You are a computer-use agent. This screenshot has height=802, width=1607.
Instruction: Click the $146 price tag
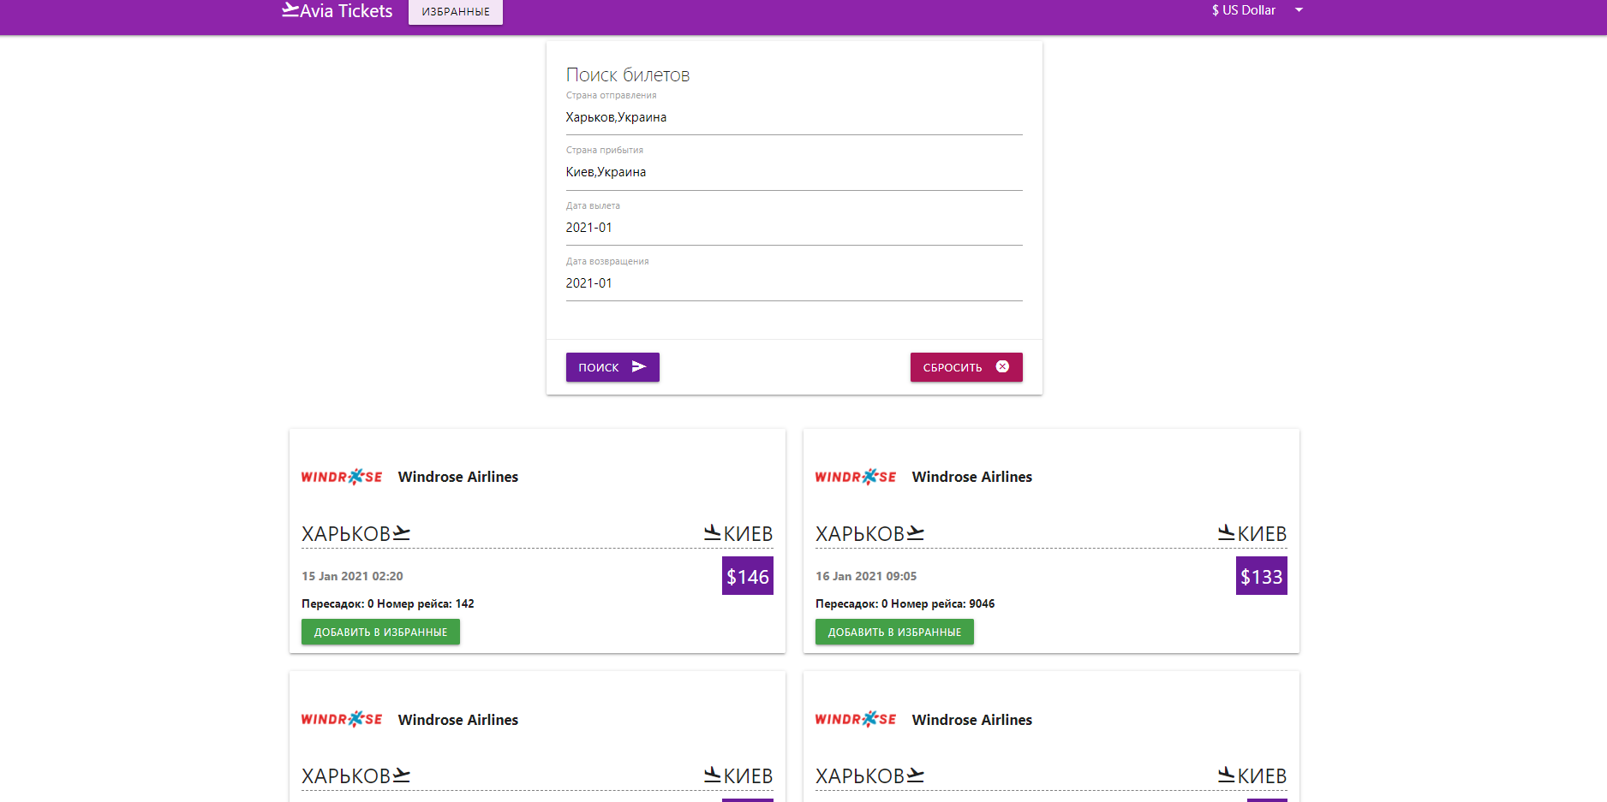coord(747,576)
